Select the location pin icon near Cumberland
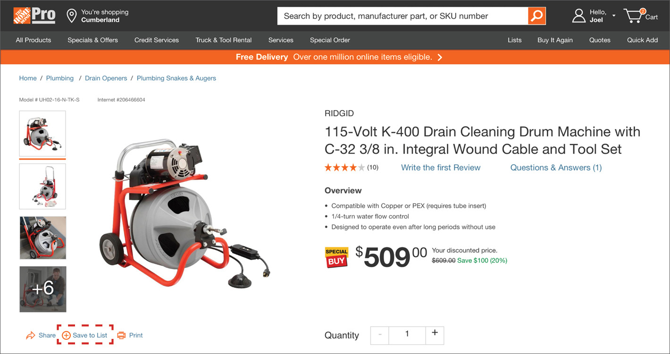 click(x=72, y=16)
